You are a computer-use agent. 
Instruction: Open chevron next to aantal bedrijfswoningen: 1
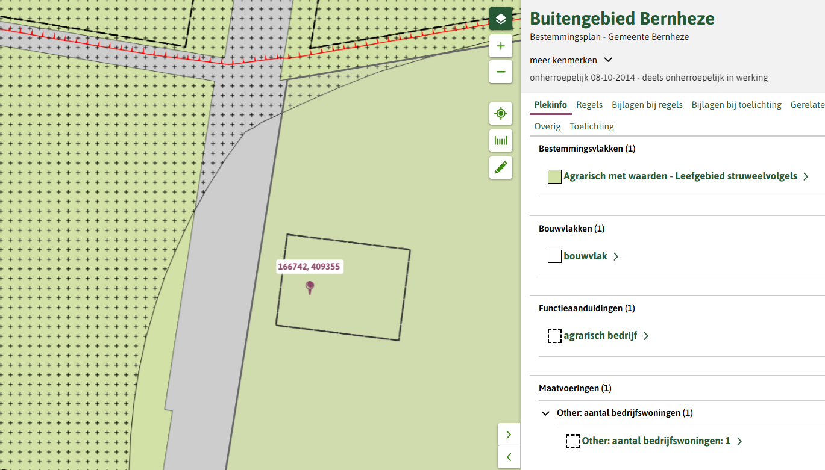739,441
